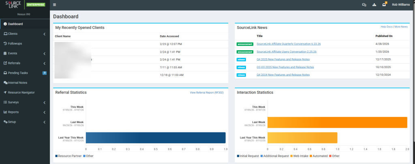Toggle the hamburger sidebar menu icon
415x164 pixels.
(x=55, y=5)
